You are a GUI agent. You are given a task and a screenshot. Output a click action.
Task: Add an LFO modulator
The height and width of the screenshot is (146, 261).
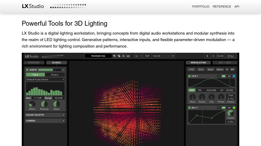[191, 69]
